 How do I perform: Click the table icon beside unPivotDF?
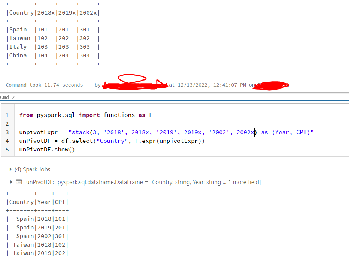(x=19, y=182)
